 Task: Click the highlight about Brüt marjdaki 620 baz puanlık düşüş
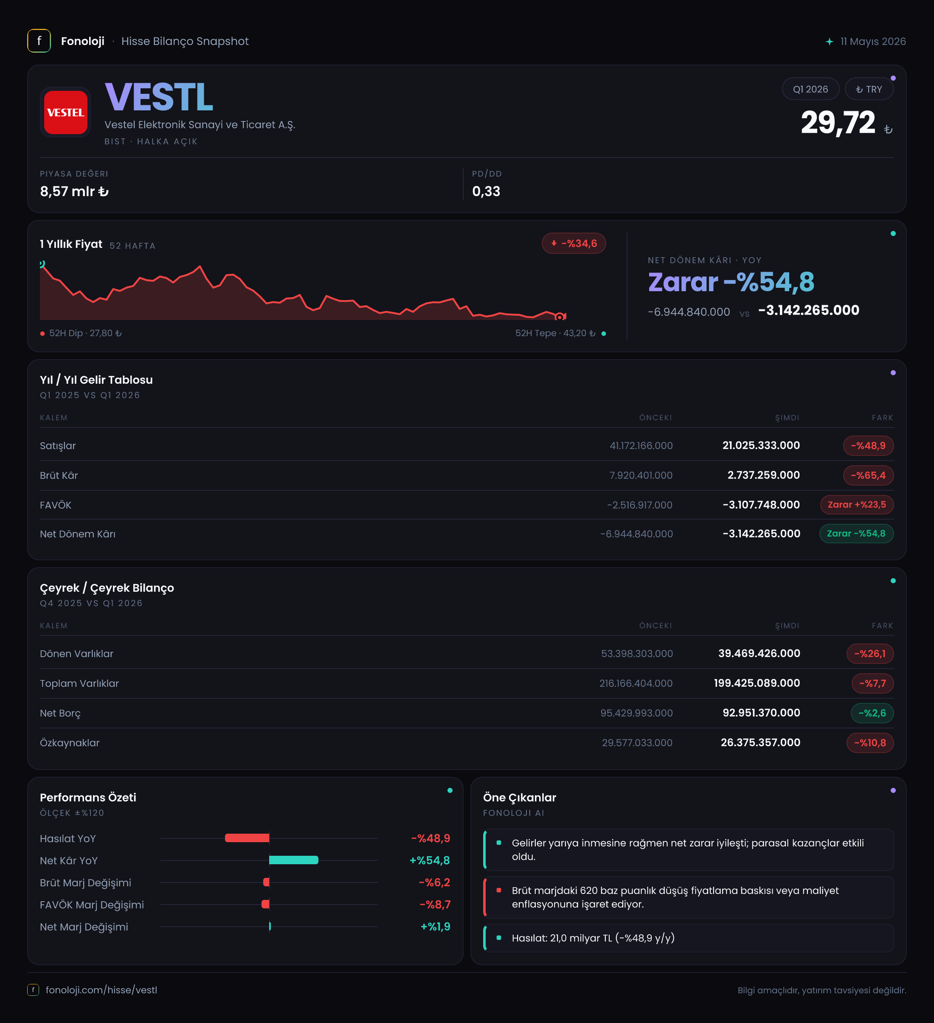688,897
